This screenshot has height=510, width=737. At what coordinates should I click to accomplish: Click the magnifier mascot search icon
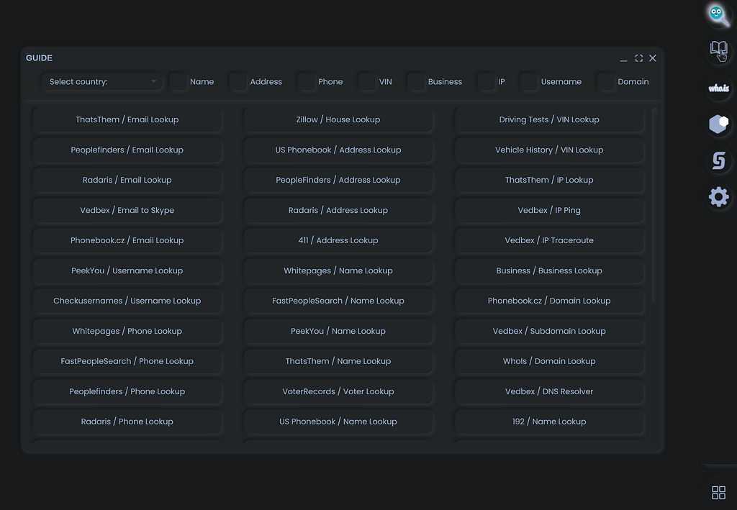coord(717,14)
